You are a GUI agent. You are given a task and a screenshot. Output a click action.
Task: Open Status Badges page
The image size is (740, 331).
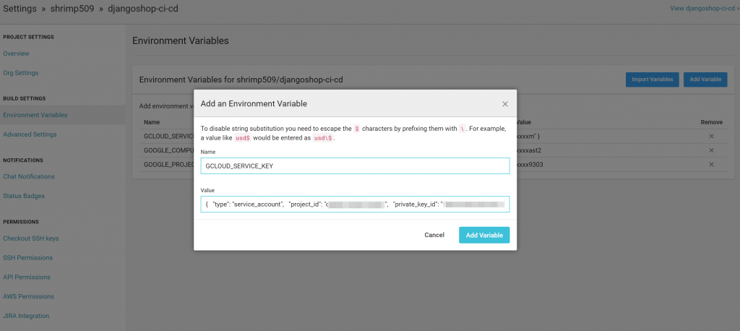pos(24,196)
